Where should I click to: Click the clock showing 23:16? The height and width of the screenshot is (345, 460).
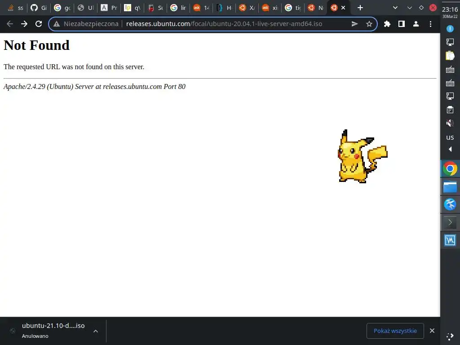click(x=450, y=9)
